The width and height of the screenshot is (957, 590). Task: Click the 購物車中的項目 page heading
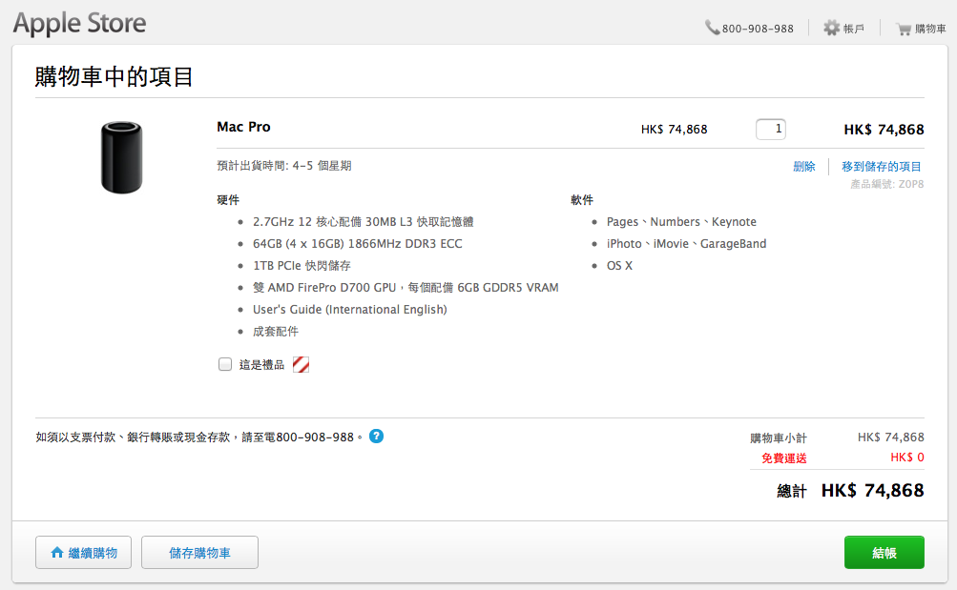tap(114, 77)
